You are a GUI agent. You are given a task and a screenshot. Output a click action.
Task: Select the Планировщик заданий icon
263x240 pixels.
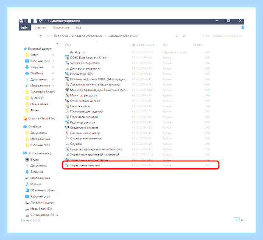67,111
